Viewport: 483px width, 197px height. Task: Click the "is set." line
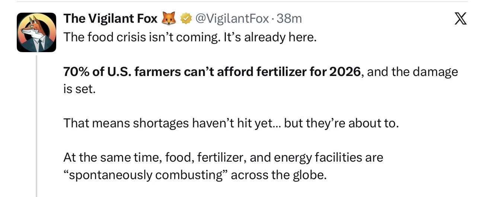point(79,89)
